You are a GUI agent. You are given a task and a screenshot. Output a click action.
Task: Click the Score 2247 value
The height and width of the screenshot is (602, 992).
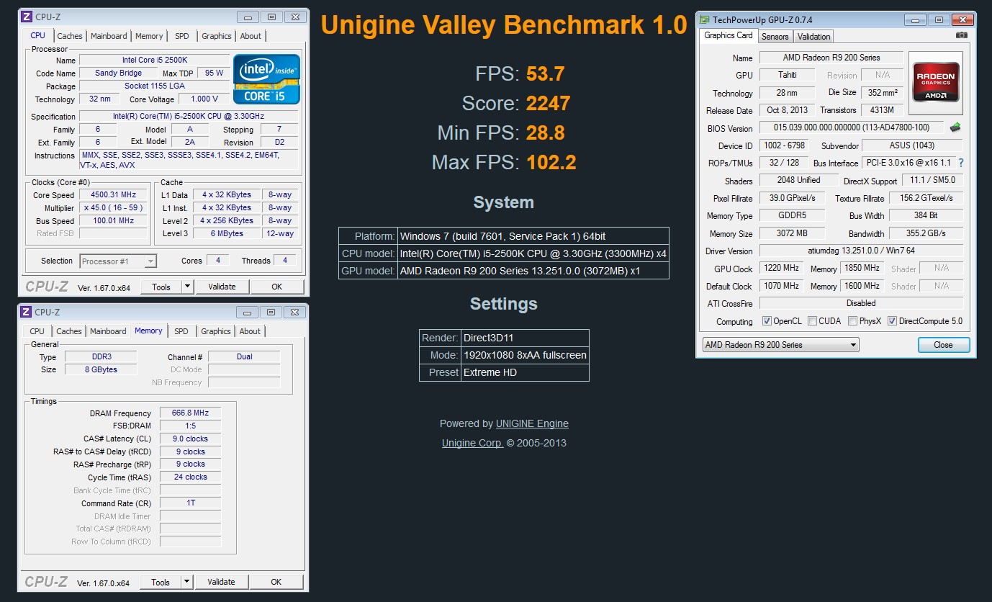(x=548, y=104)
